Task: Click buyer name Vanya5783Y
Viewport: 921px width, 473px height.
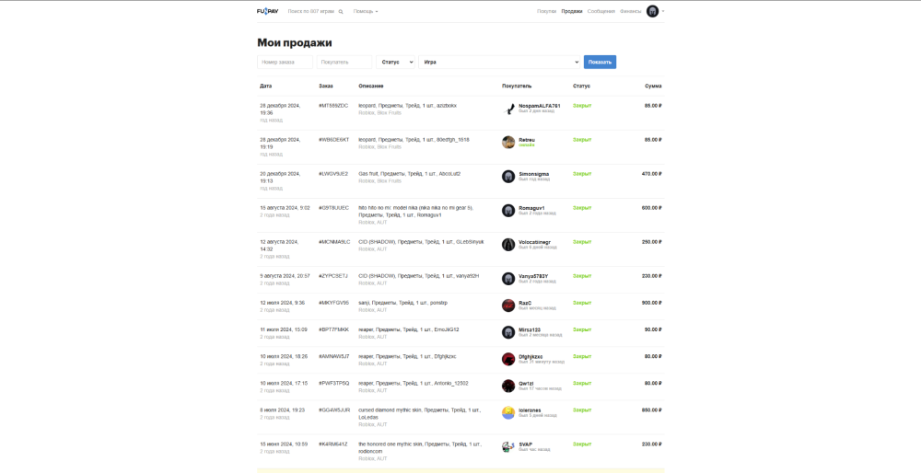Action: pos(532,276)
